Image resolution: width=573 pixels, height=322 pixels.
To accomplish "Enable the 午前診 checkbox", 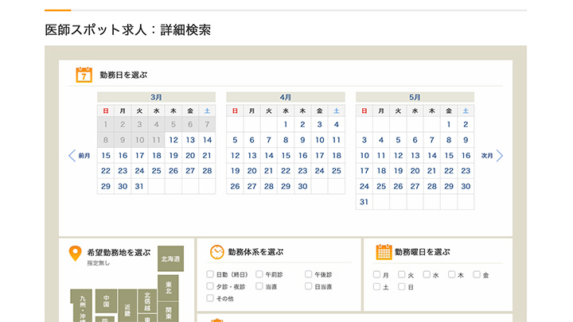I will point(259,274).
